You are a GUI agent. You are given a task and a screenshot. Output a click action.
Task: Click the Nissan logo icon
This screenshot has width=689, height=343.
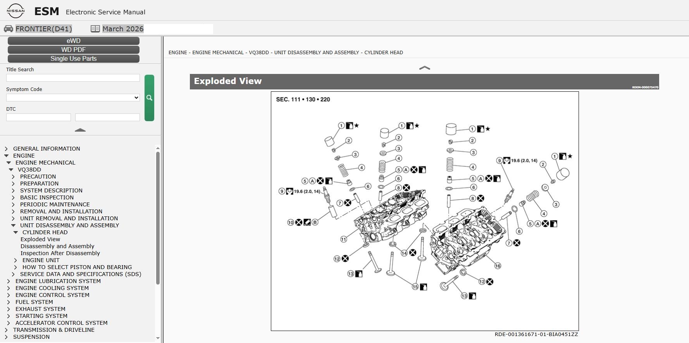(x=16, y=11)
